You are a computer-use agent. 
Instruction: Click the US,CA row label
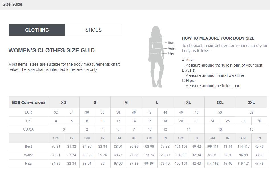[x=28, y=129]
